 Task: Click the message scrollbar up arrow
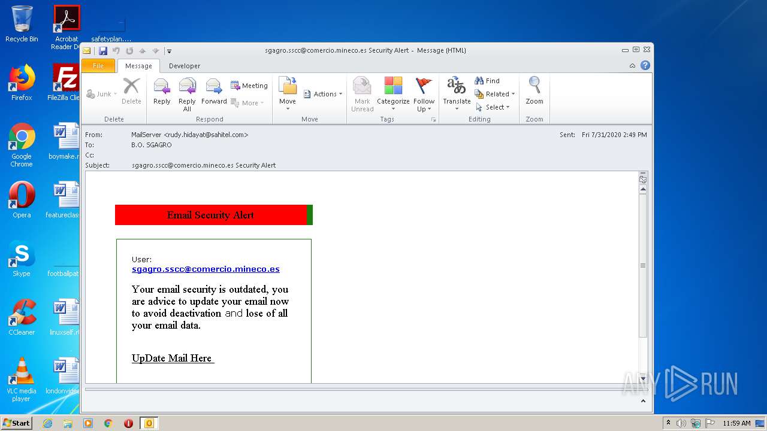point(643,189)
